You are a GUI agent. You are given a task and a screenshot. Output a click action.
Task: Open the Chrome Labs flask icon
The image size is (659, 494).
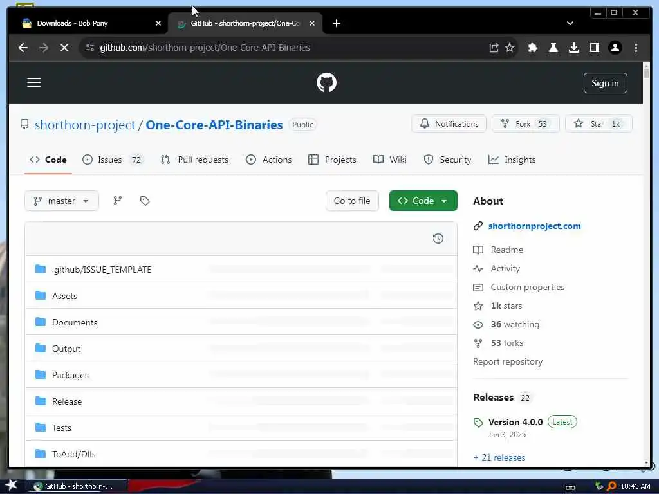(x=553, y=48)
